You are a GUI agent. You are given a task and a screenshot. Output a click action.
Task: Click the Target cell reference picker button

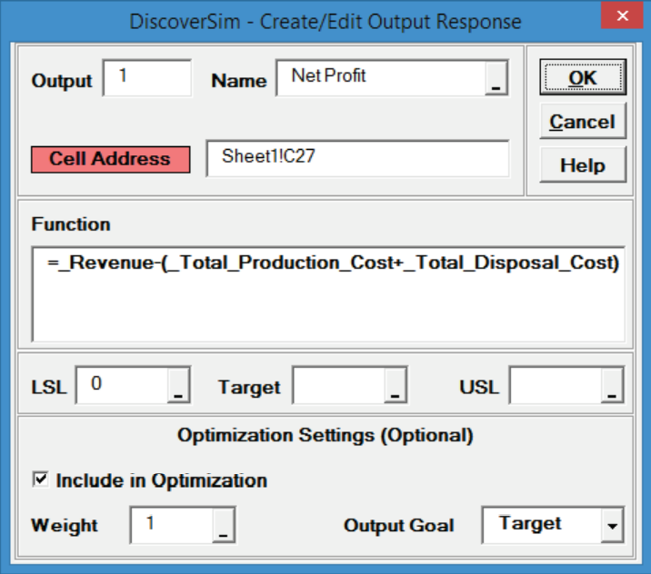click(396, 387)
